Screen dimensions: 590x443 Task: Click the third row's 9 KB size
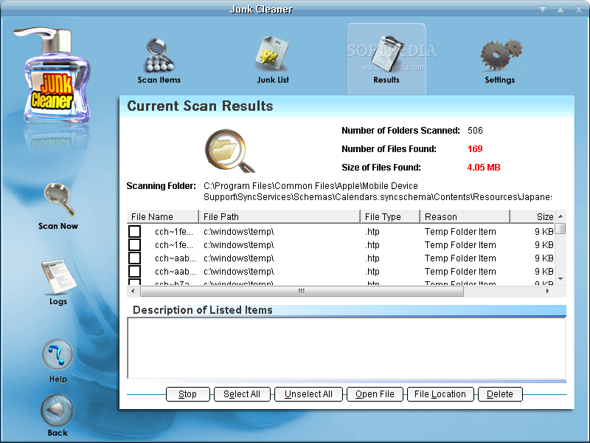[544, 258]
